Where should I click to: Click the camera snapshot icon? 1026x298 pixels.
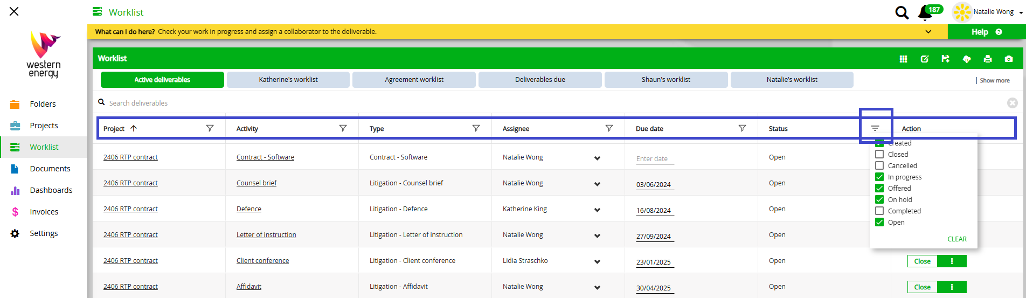[x=1009, y=59]
